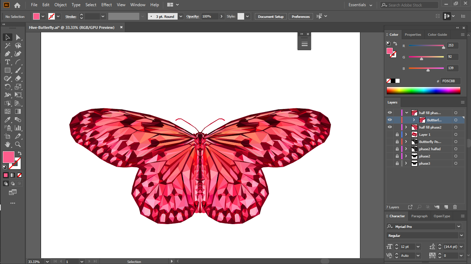
Task: Open Edit Toolbar three-dots button
Action: click(x=13, y=203)
